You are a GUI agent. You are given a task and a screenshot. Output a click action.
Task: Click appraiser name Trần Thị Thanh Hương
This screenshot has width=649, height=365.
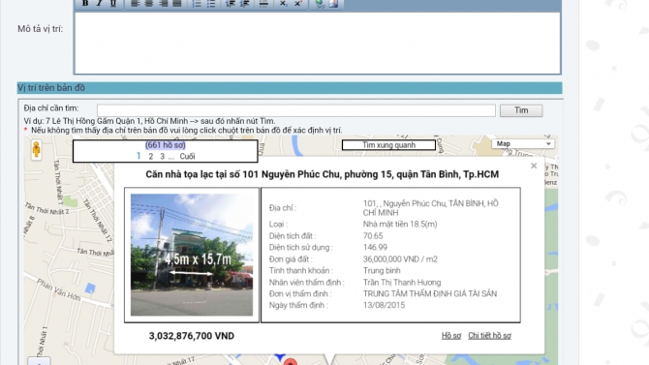(x=402, y=283)
